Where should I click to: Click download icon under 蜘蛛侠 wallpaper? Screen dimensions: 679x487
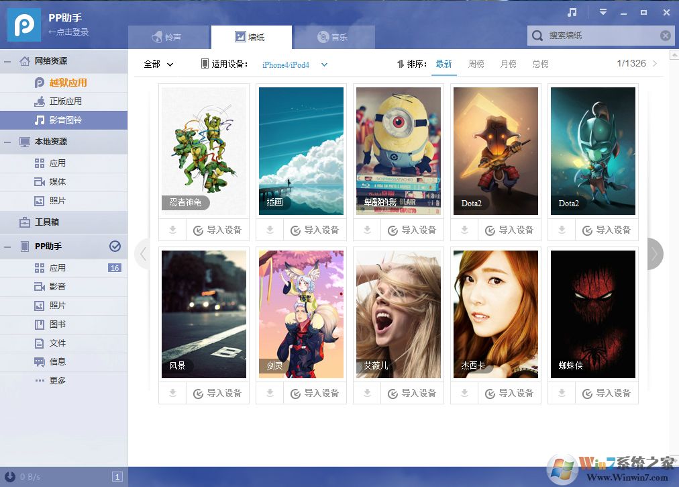562,393
